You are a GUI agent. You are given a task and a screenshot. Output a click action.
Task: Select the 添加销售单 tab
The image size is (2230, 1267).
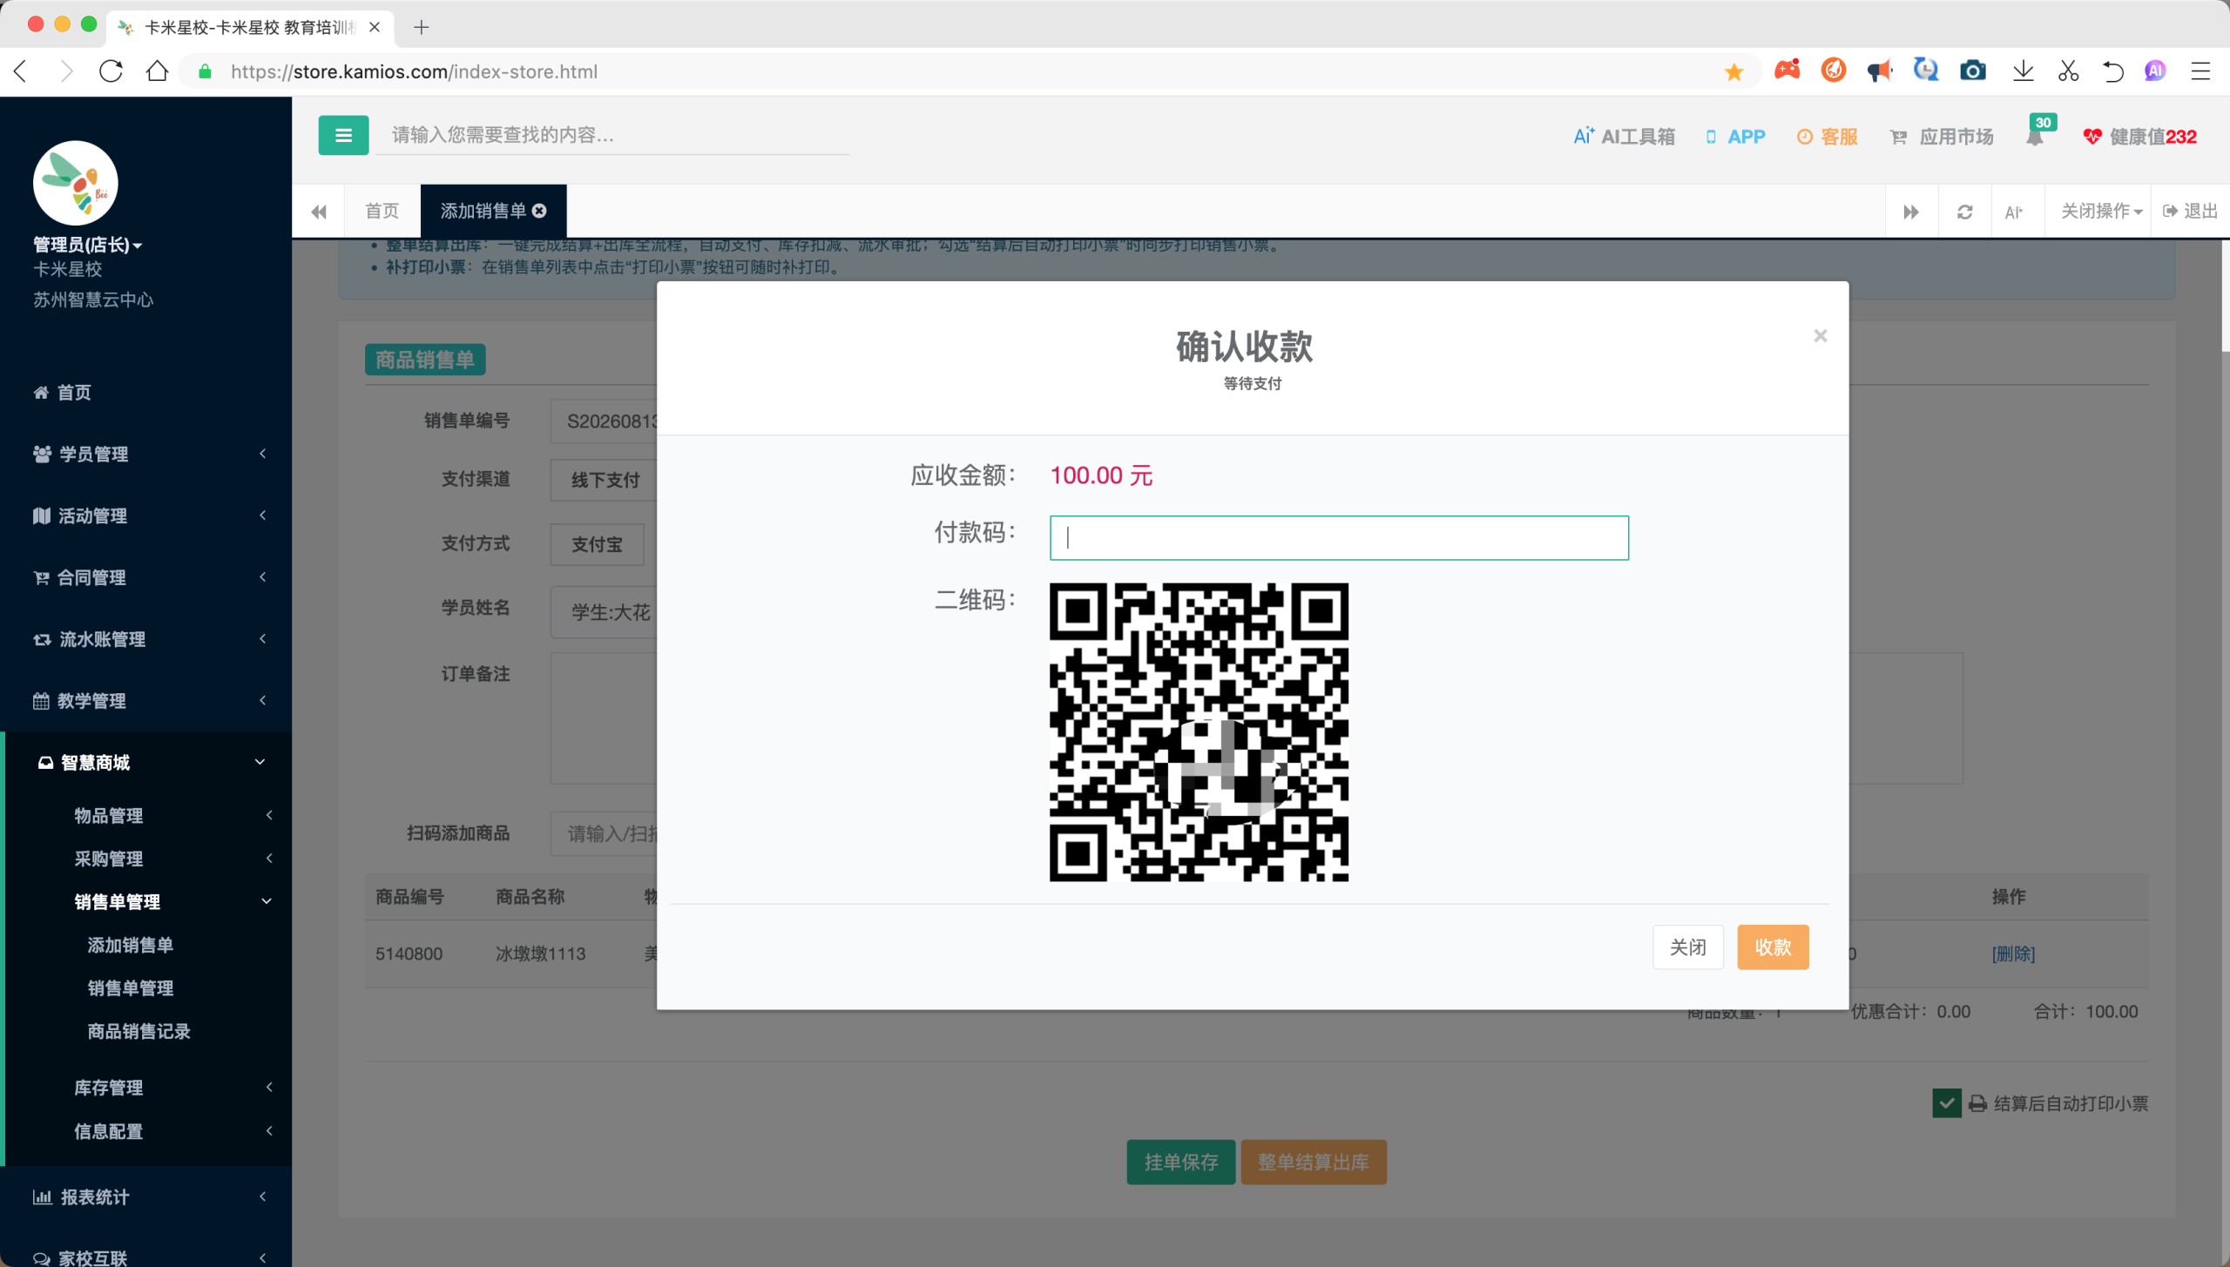click(483, 211)
